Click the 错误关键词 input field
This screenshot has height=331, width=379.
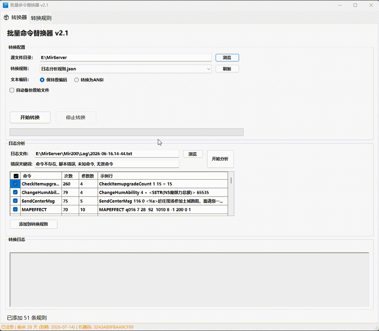[x=107, y=164]
